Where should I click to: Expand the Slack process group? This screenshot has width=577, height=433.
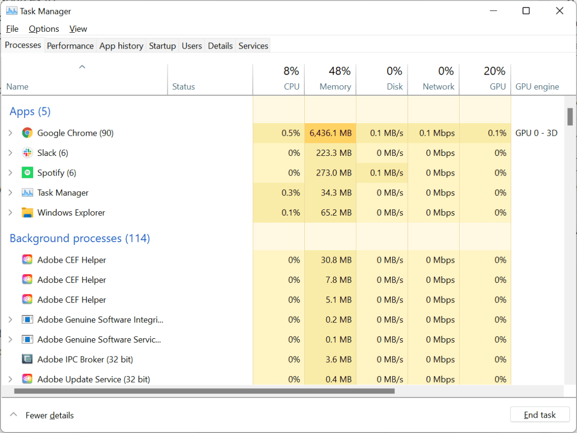[x=11, y=153]
